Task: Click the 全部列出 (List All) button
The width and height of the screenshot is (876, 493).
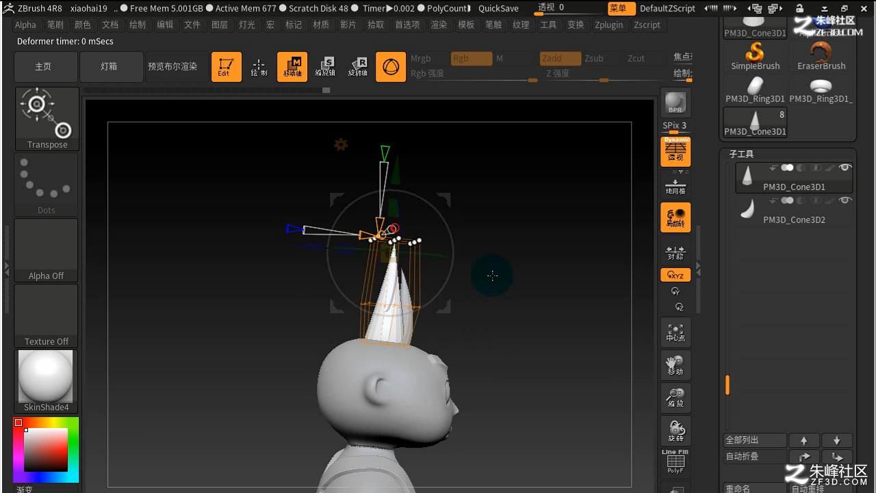Action: pyautogui.click(x=755, y=440)
